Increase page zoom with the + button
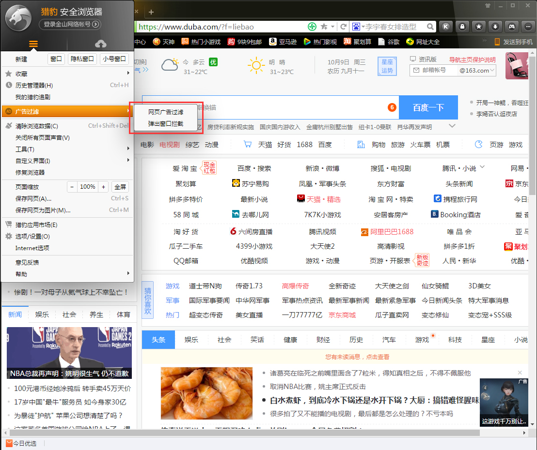Image resolution: width=537 pixels, height=450 pixels. 104,186
